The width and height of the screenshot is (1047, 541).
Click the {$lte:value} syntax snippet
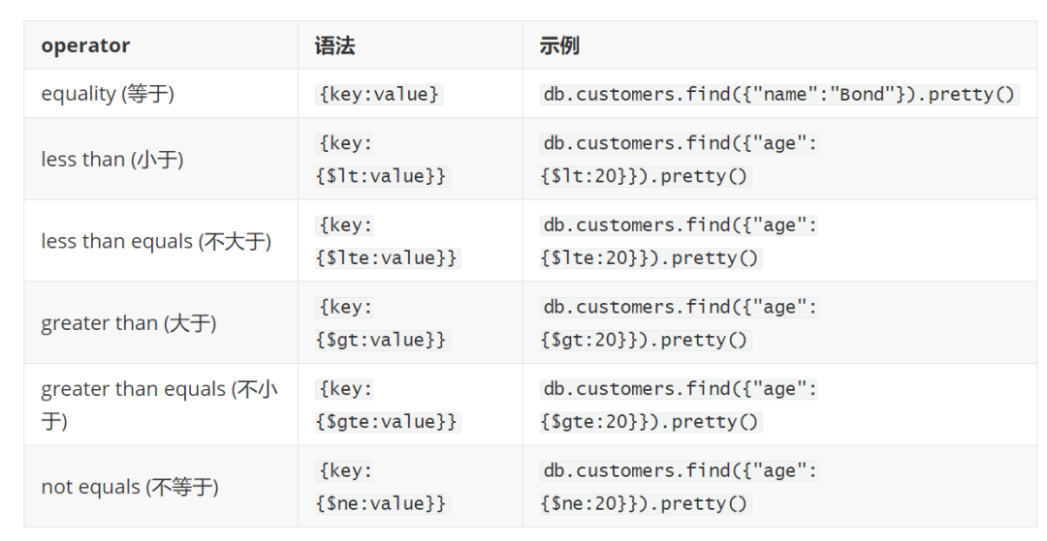click(388, 258)
